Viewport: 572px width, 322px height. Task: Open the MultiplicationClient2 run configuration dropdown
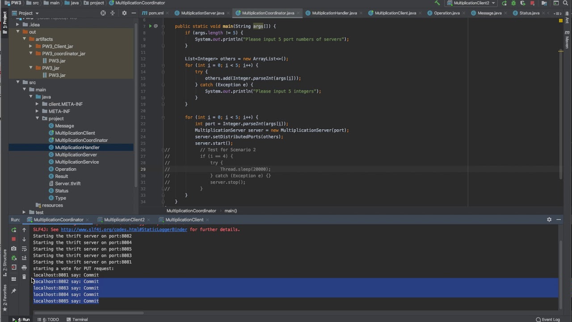point(471,3)
